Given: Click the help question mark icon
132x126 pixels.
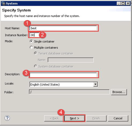Looking at the screenshot, I should click(7, 118).
